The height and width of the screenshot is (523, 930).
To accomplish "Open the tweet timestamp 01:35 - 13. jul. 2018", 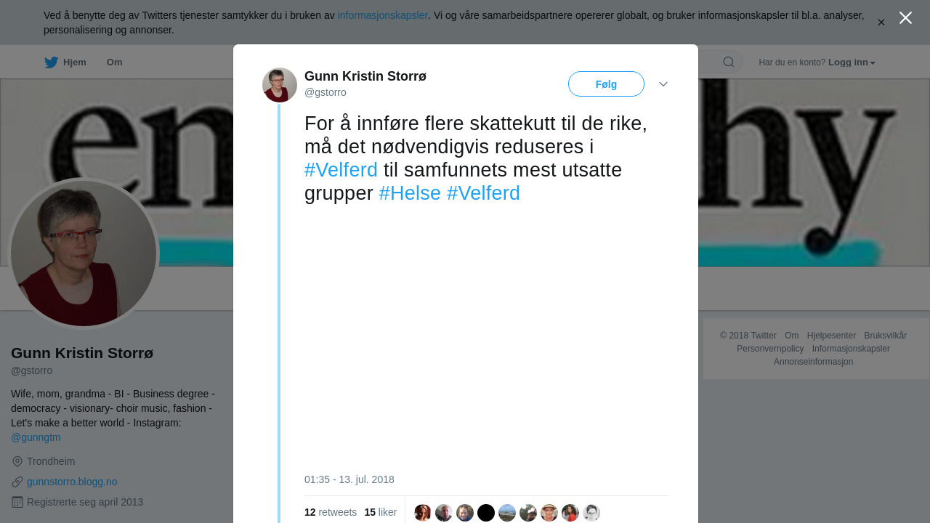I will point(349,479).
